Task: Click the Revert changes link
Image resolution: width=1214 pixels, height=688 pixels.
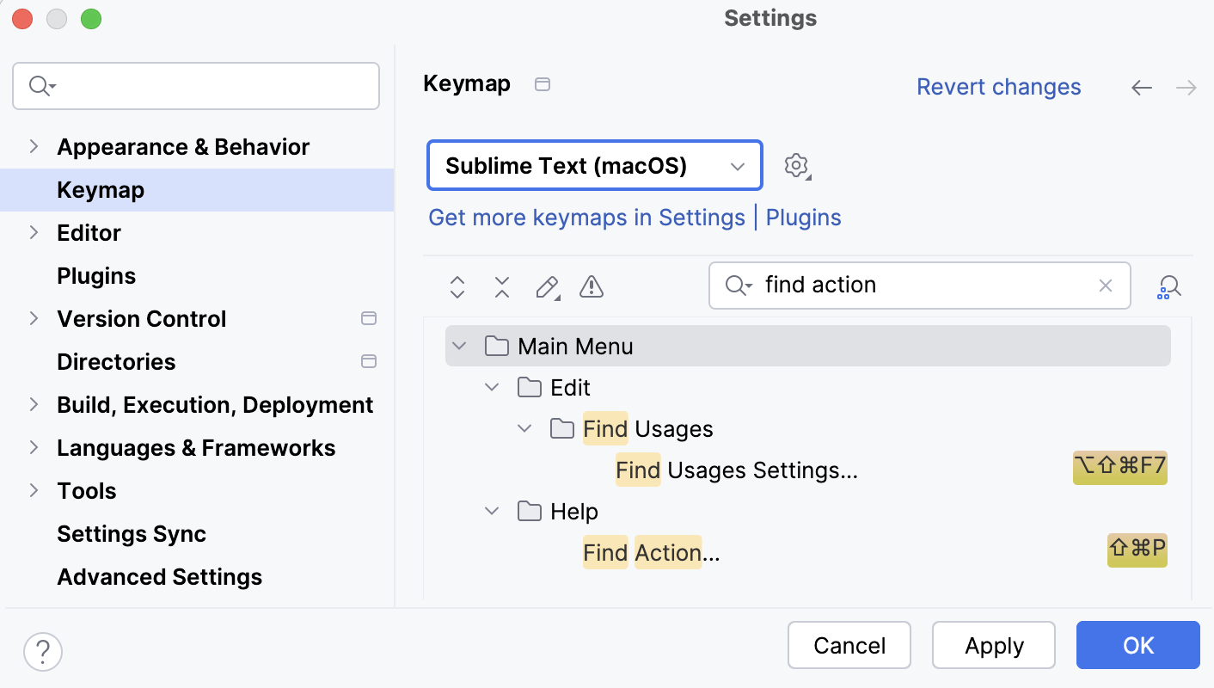Action: click(998, 87)
